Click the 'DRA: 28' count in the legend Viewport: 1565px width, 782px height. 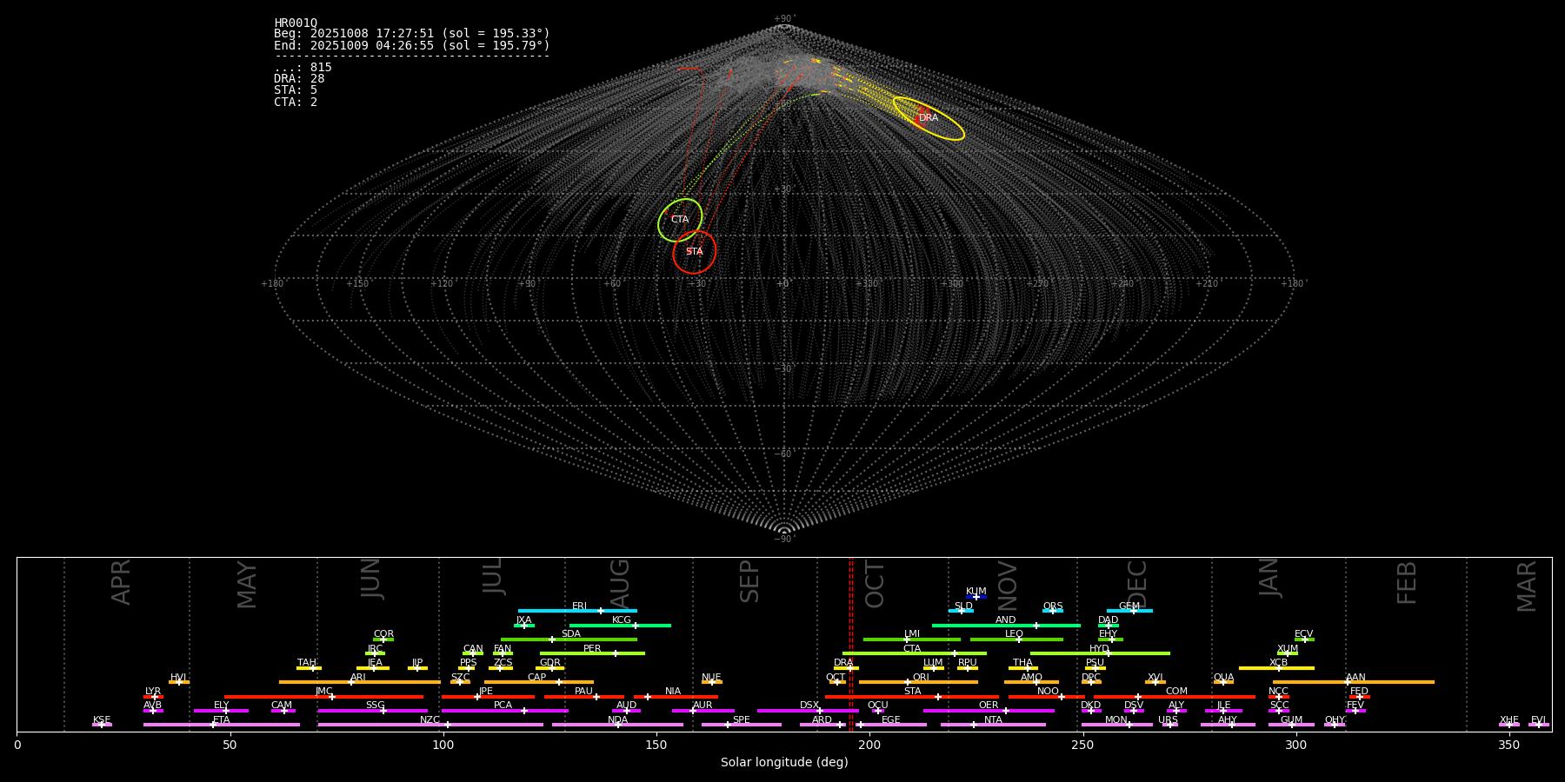299,79
